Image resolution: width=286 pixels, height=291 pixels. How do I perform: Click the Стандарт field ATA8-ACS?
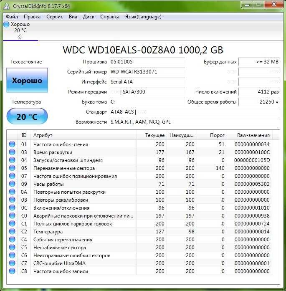[x=195, y=112]
